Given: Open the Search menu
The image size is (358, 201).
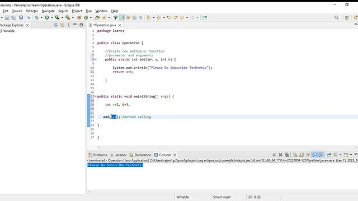Looking at the screenshot, I should point(63,11).
